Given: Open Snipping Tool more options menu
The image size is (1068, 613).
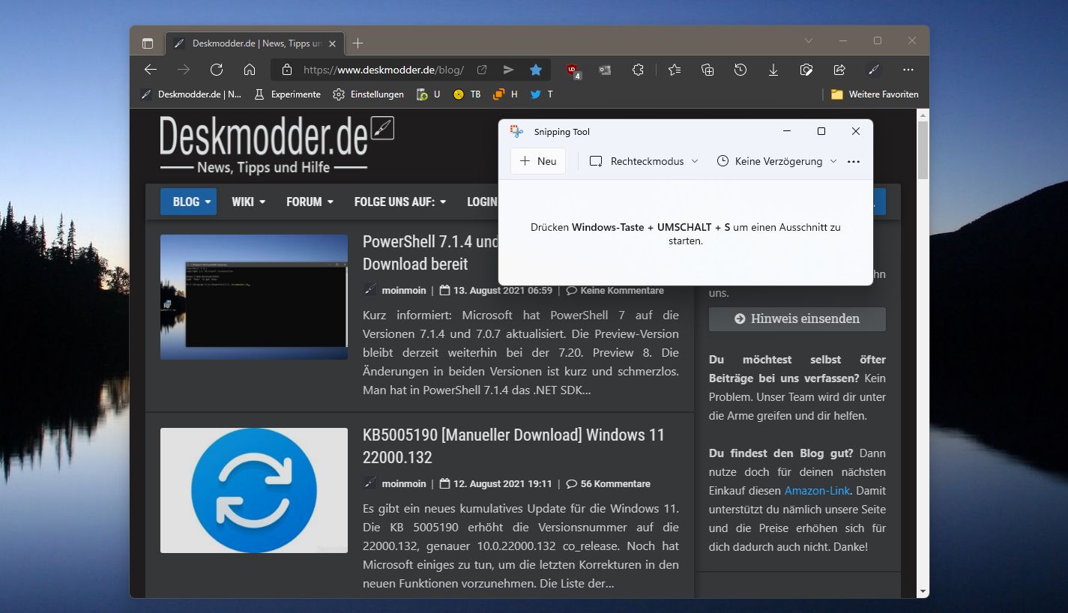Looking at the screenshot, I should point(854,161).
